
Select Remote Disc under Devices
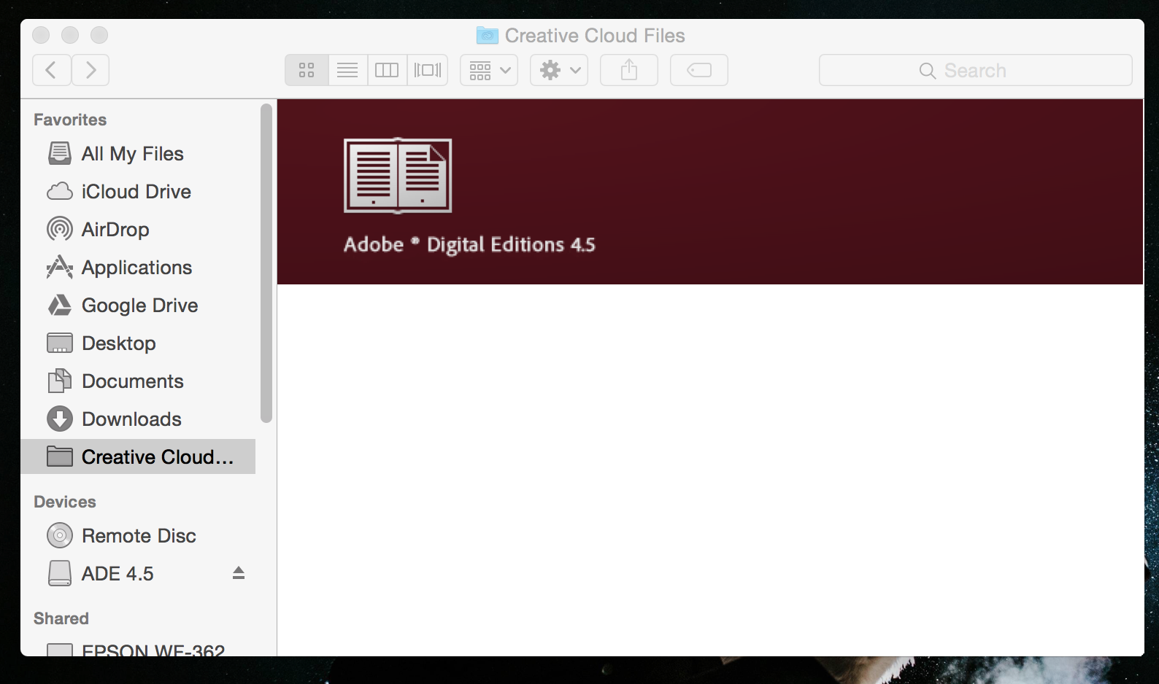pyautogui.click(x=139, y=536)
